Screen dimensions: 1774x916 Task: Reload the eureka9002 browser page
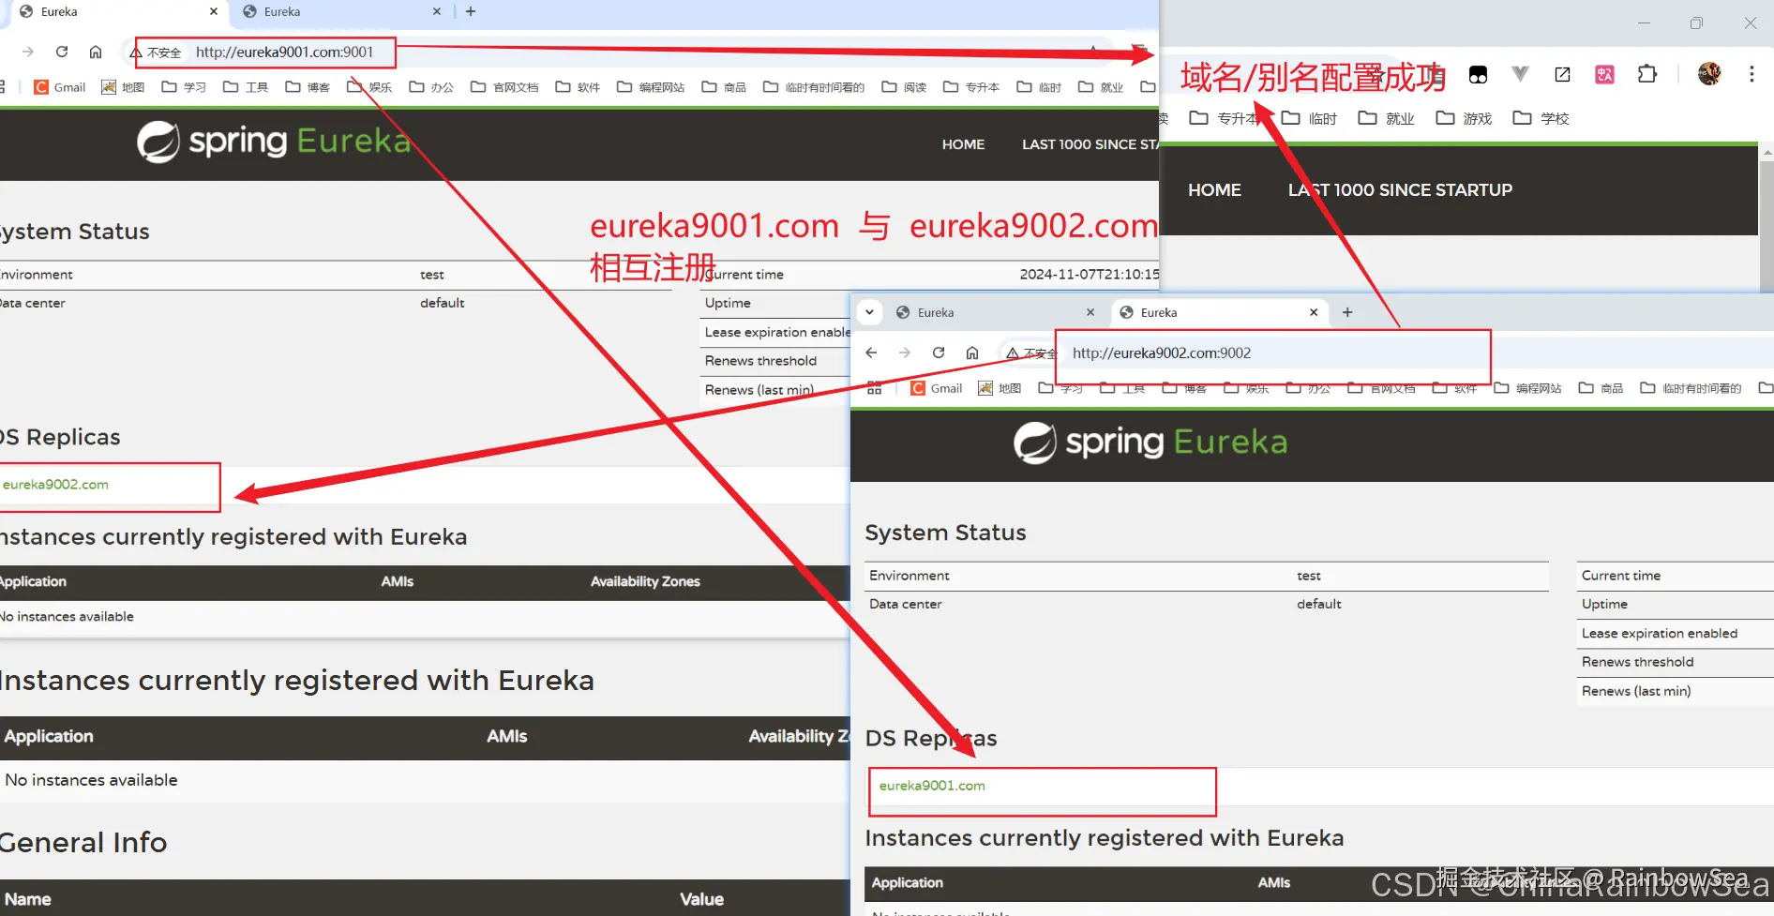point(939,353)
